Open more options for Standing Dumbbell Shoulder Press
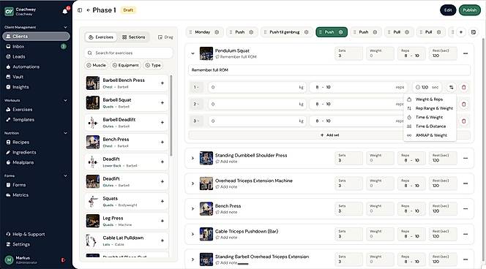The height and width of the screenshot is (269, 486). coord(466,158)
